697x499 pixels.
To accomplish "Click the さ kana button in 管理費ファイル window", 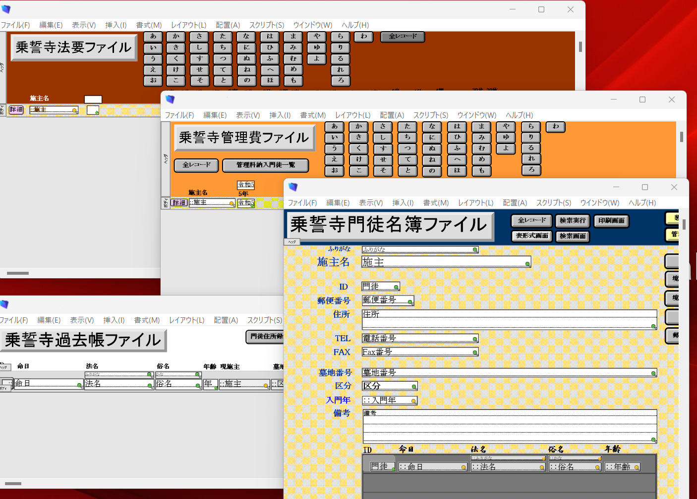I will (383, 127).
